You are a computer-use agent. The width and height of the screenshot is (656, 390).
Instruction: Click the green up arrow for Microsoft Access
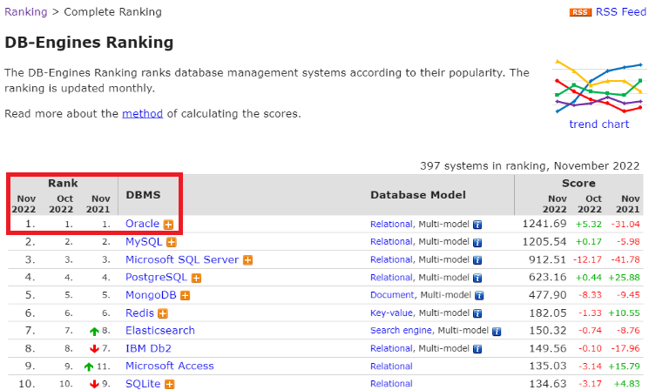click(89, 366)
